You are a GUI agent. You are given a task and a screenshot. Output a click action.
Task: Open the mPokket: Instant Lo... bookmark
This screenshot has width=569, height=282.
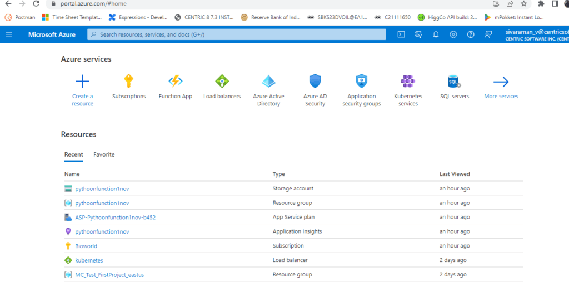coord(513,17)
